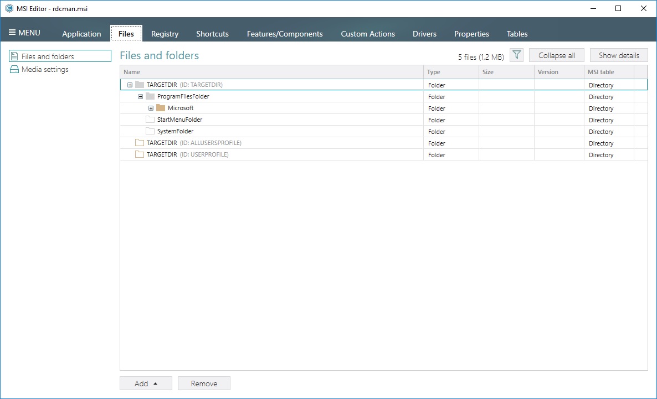657x399 pixels.
Task: Collapse the ProgramFilesFolder node
Action: point(140,96)
